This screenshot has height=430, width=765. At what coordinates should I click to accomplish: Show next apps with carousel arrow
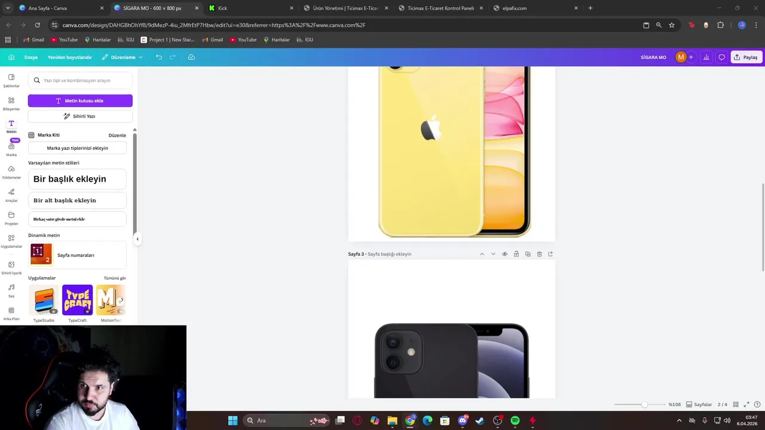coord(121,300)
